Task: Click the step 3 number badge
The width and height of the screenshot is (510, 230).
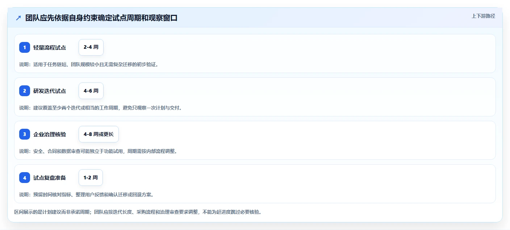Action: point(25,134)
